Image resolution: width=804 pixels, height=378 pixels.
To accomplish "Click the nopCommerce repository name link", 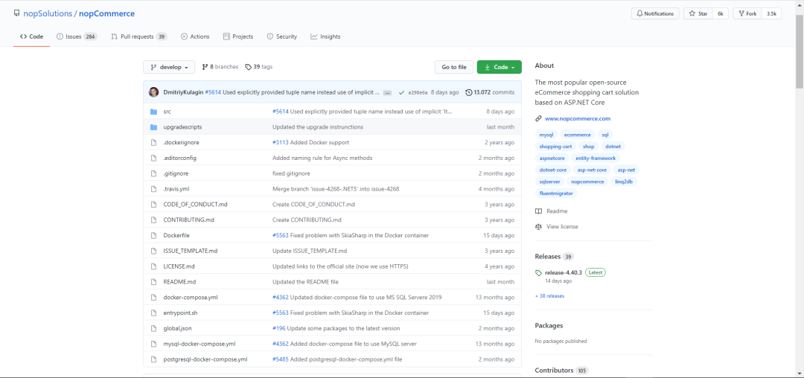I will tap(107, 14).
